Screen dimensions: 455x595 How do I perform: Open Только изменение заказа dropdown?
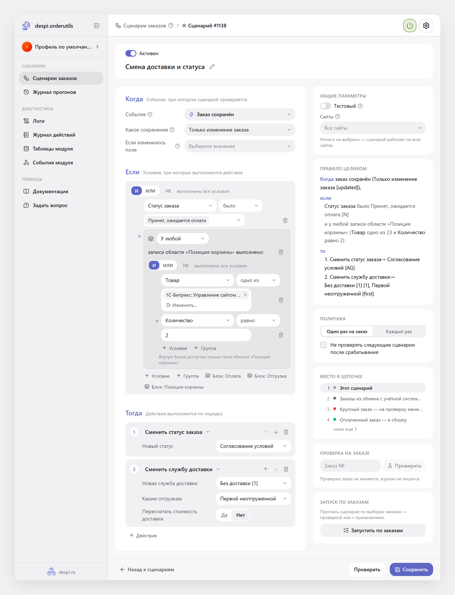coord(240,130)
